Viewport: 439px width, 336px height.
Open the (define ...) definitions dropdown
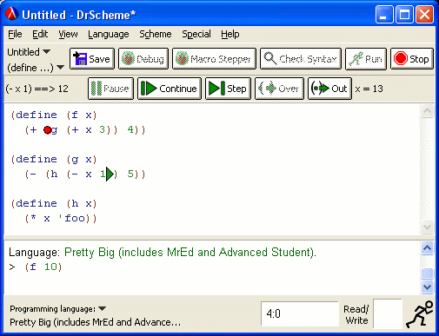[36, 68]
